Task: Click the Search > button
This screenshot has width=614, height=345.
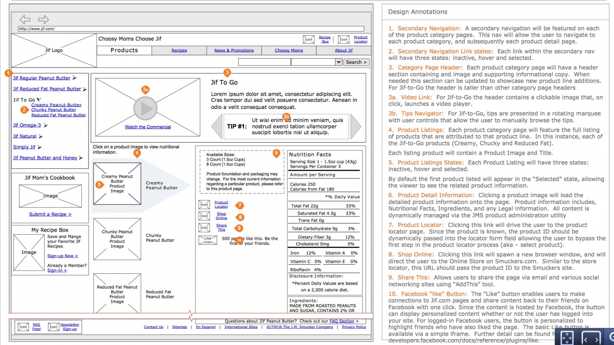Action: tap(356, 62)
